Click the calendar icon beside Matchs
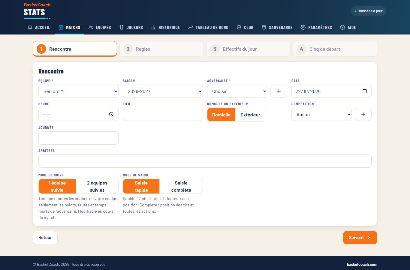Image resolution: width=410 pixels, height=270 pixels. coord(61,27)
